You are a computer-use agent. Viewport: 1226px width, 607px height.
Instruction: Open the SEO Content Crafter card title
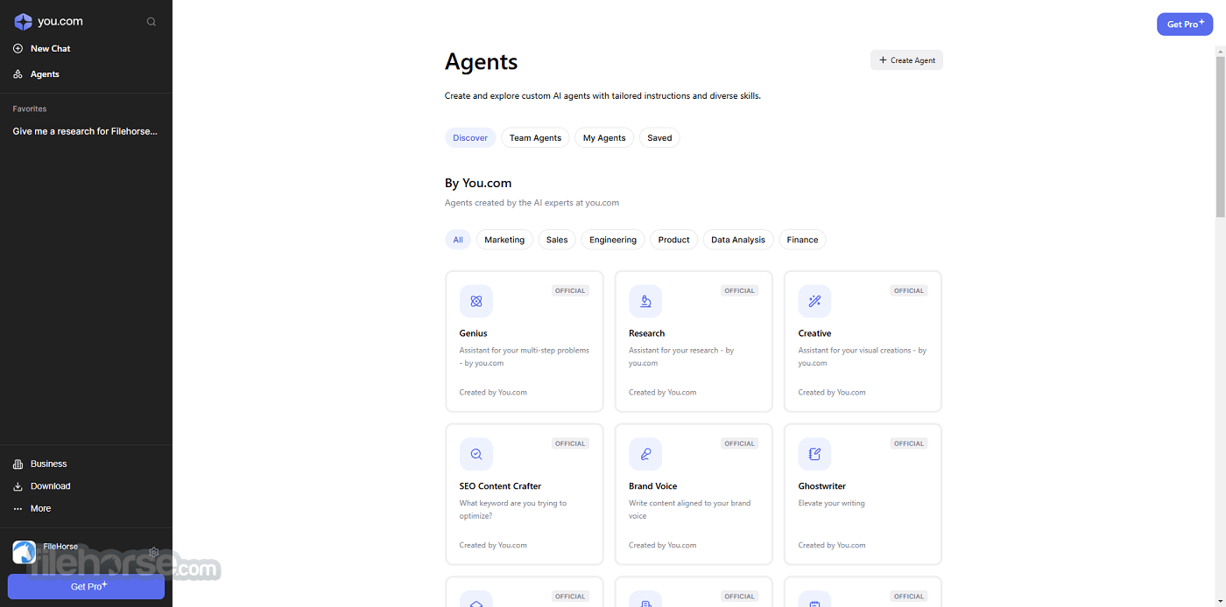coord(500,486)
